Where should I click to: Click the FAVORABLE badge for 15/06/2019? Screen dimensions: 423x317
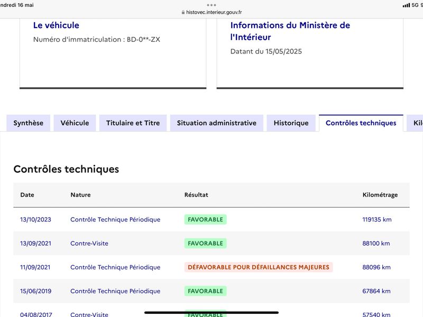click(206, 291)
